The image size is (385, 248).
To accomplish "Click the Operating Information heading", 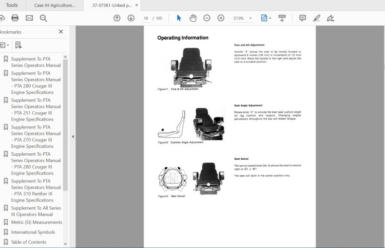I will [183, 38].
